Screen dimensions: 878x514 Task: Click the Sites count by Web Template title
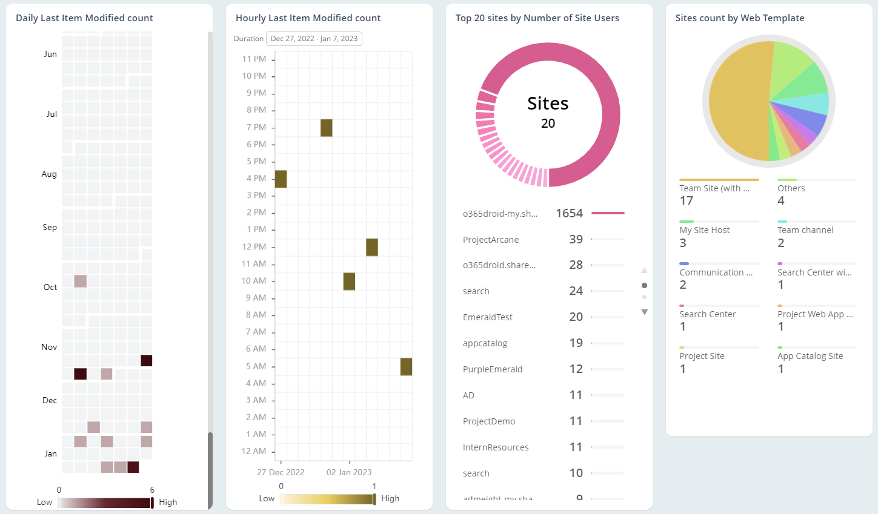[740, 18]
